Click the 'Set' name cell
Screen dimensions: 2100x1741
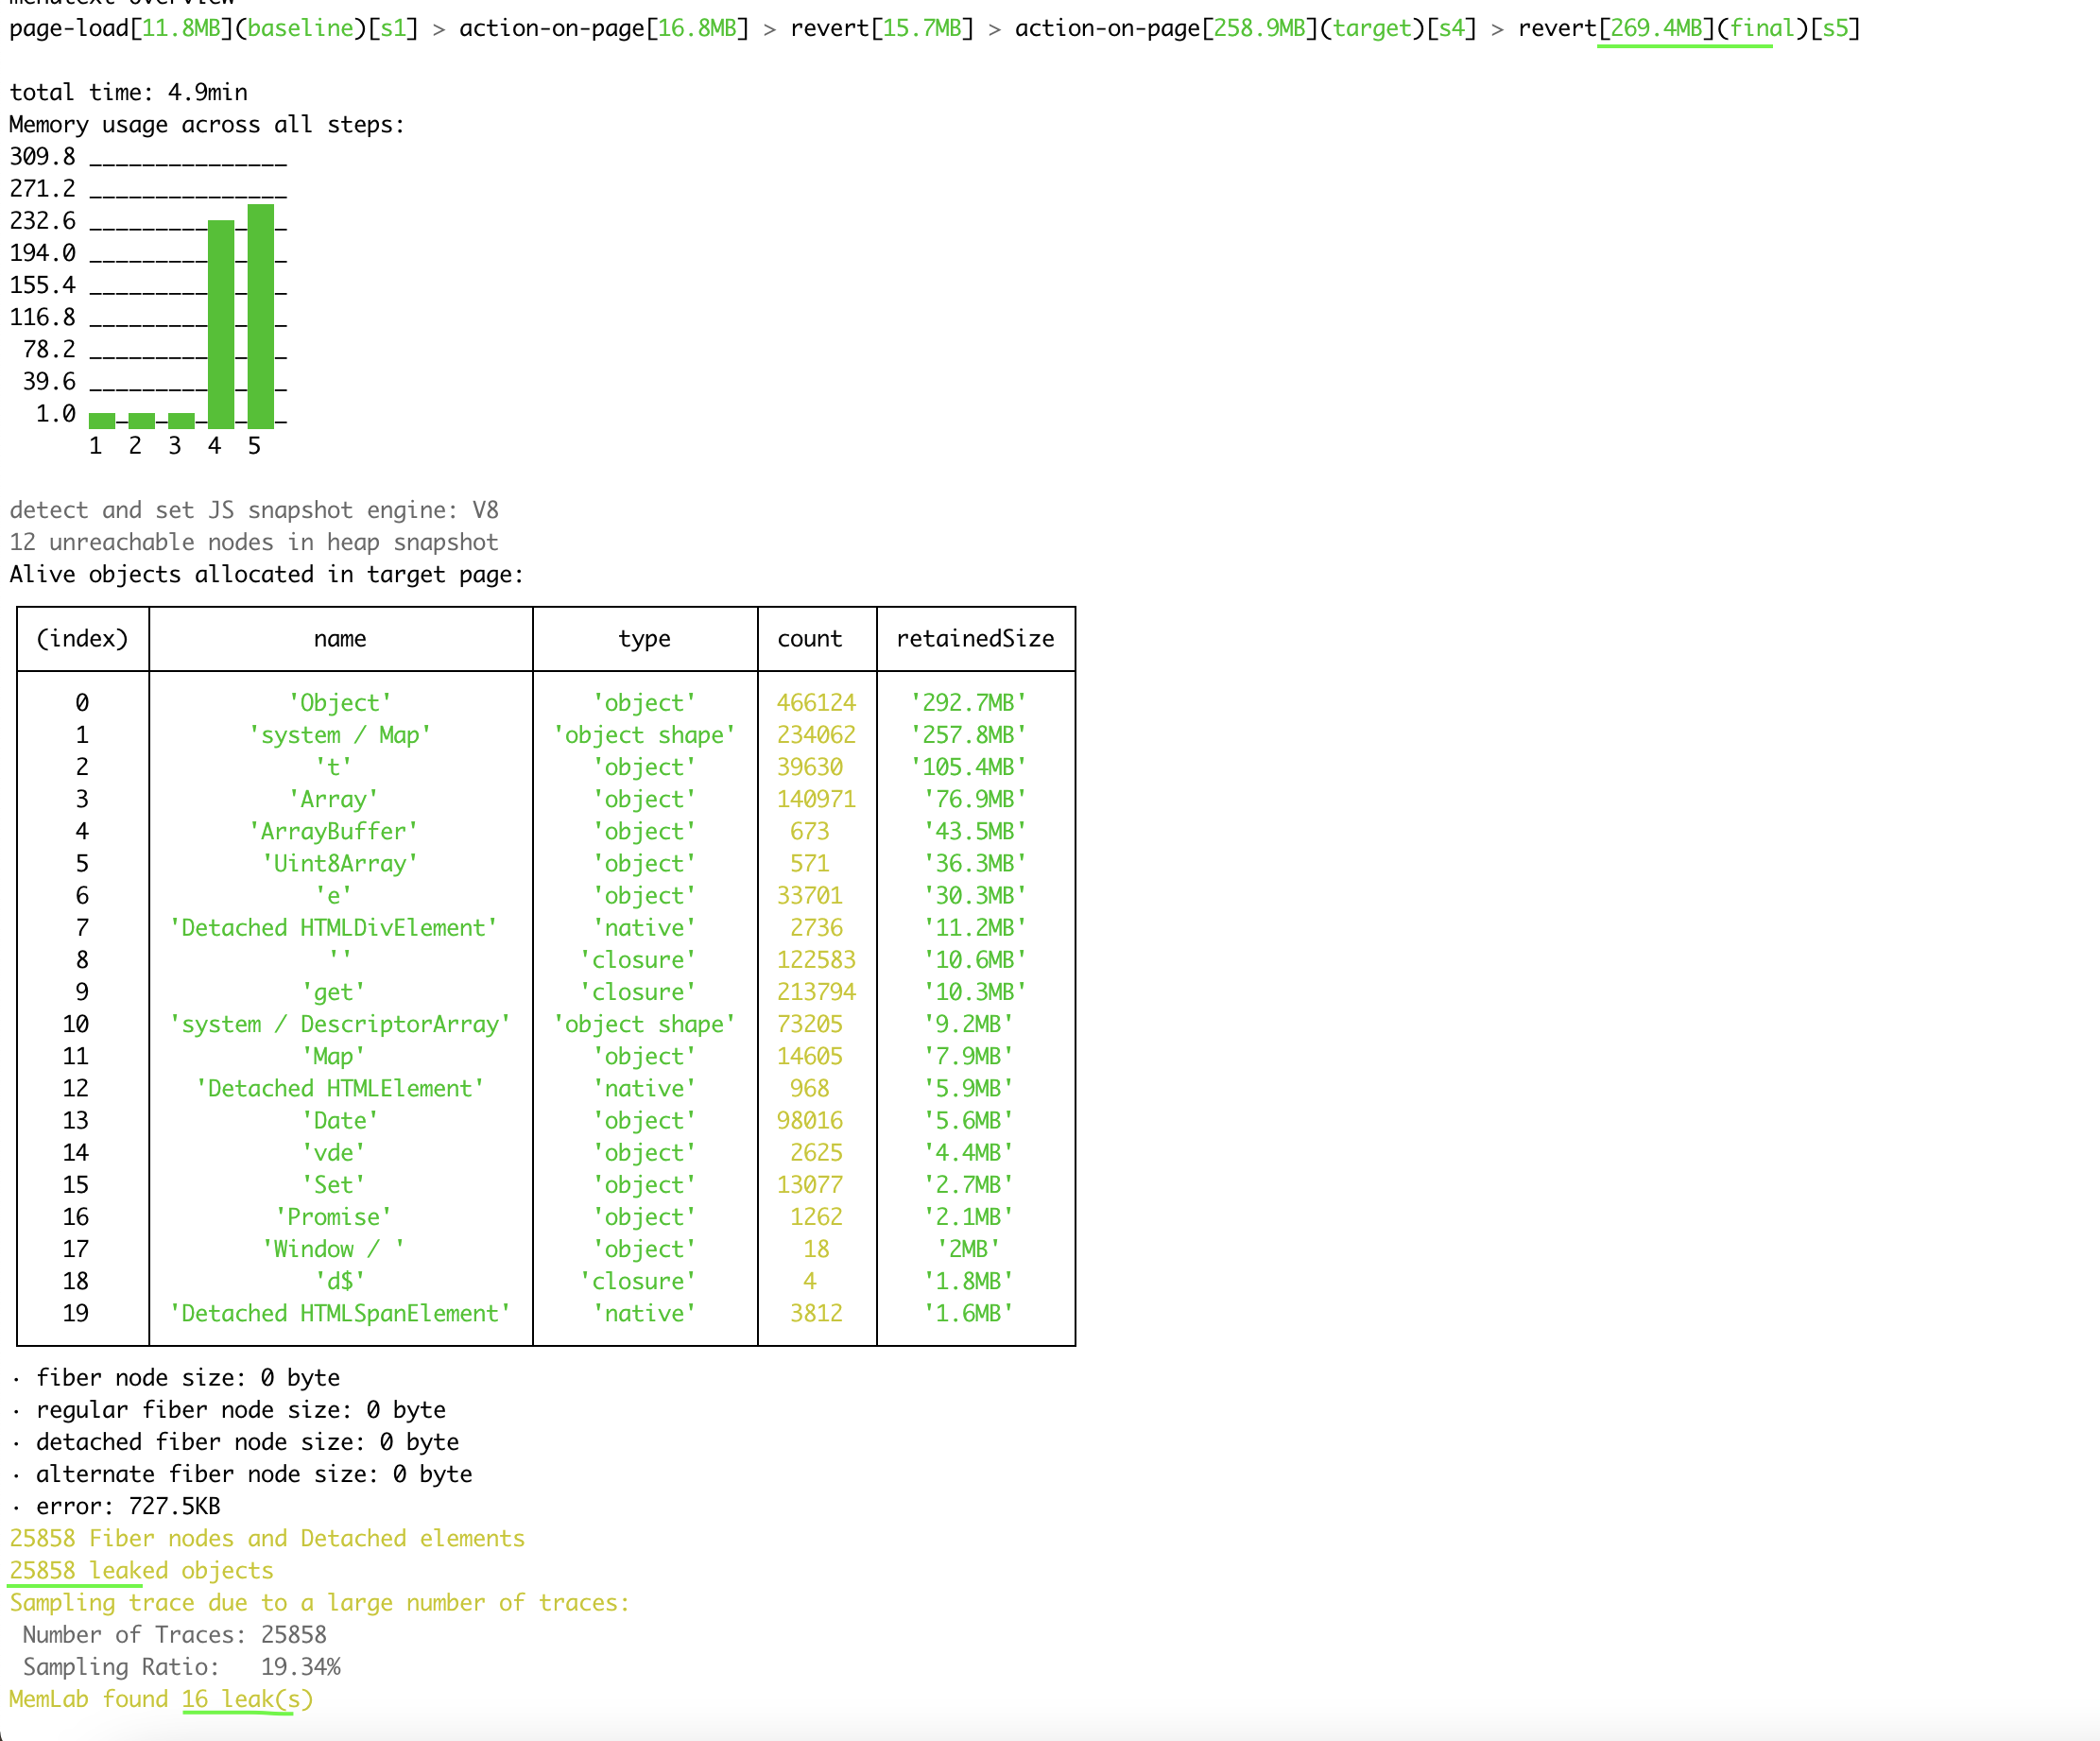click(334, 1184)
